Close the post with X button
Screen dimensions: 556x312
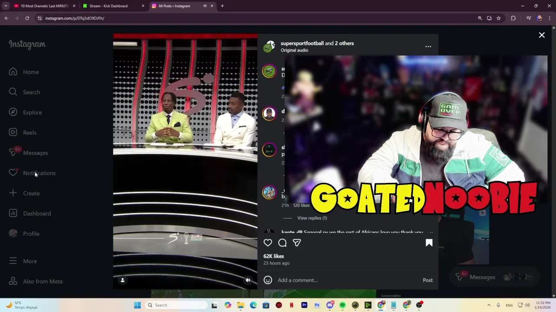coord(542,35)
